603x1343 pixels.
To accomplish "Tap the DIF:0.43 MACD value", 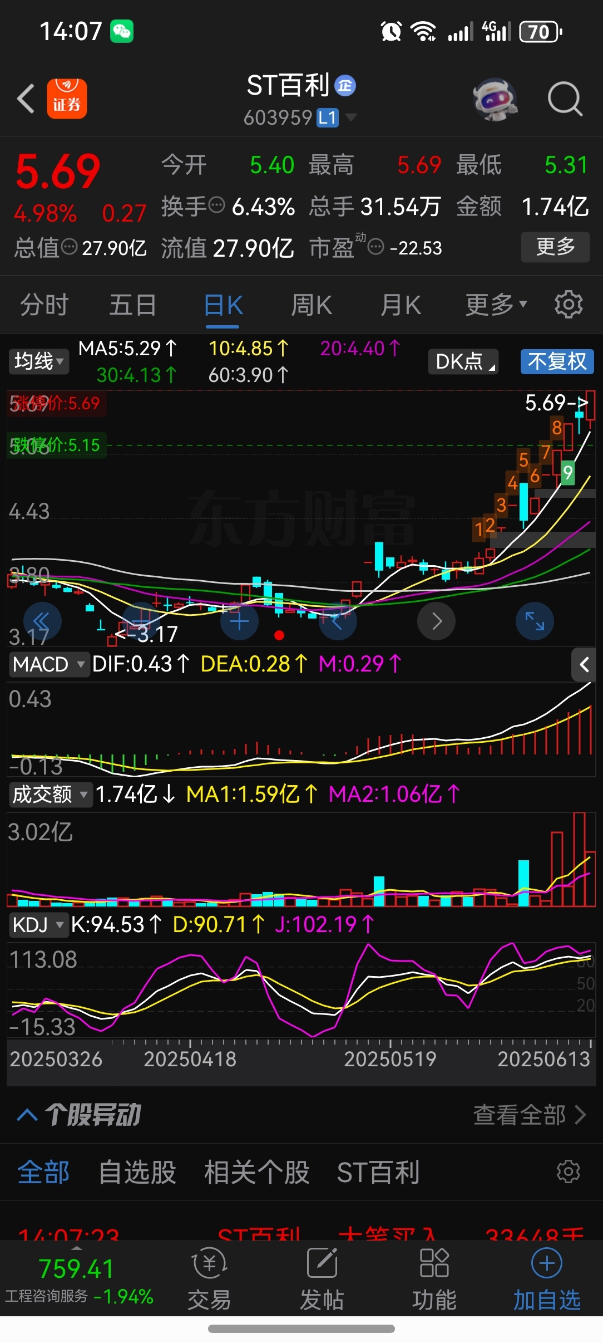I will tap(141, 664).
